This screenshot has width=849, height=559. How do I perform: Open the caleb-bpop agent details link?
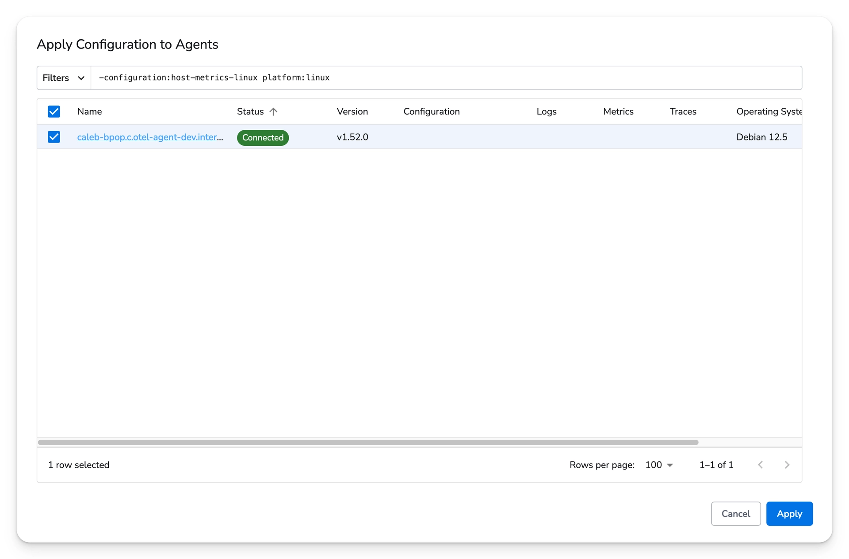(150, 137)
